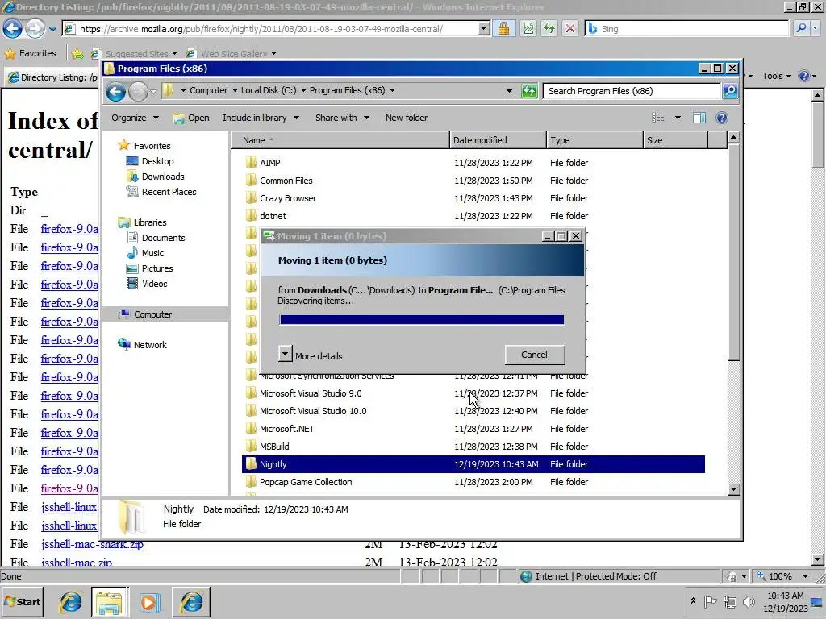This screenshot has width=826, height=619.
Task: Select the Common Files folder
Action: click(286, 181)
